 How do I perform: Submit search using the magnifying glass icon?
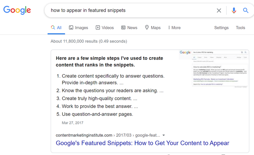point(246,11)
